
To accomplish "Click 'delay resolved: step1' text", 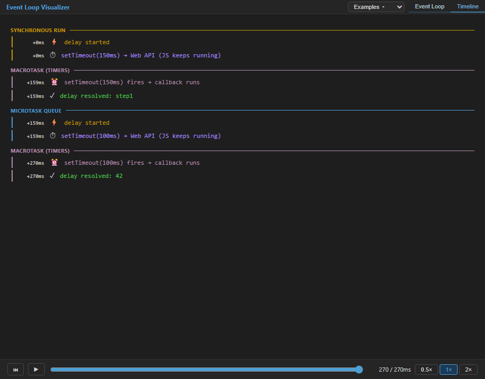I will (96, 96).
